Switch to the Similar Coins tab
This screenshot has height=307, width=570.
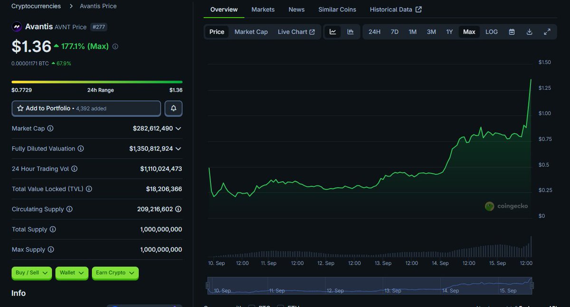(337, 9)
